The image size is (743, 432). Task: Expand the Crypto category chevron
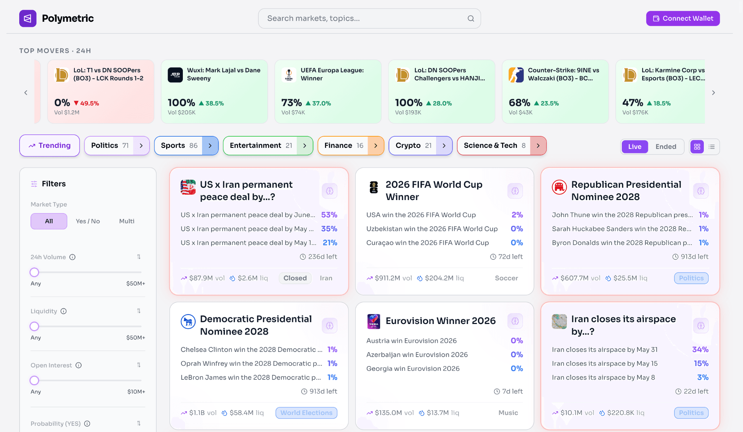coord(444,146)
